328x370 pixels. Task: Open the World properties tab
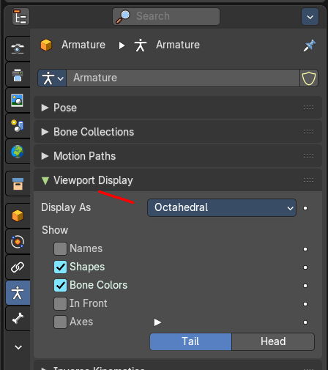(18, 152)
